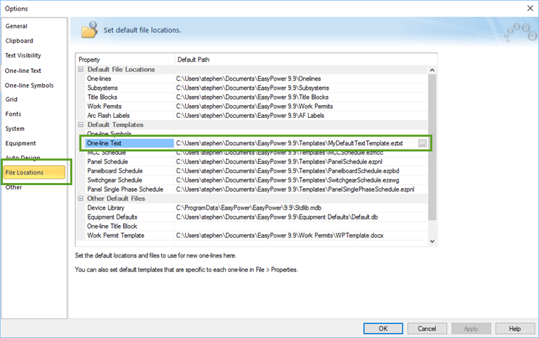Screen dimensions: 539x338
Task: Go to System options
Action: [x=15, y=129]
